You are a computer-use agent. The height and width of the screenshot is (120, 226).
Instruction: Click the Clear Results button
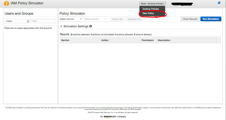point(190,19)
